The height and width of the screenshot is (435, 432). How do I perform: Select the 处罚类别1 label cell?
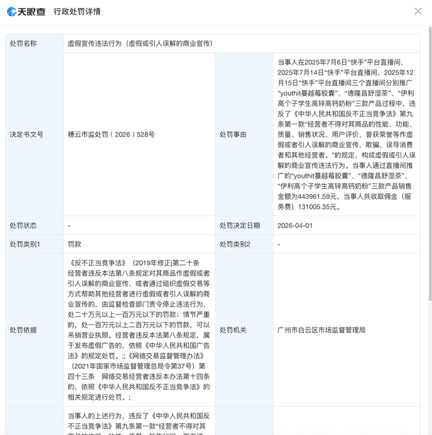click(25, 244)
